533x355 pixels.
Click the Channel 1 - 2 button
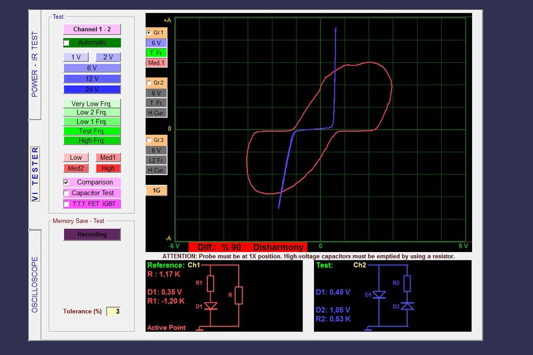coord(92,29)
